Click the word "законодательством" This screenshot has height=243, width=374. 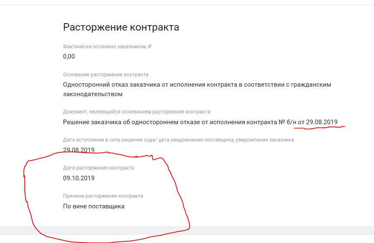93,94
